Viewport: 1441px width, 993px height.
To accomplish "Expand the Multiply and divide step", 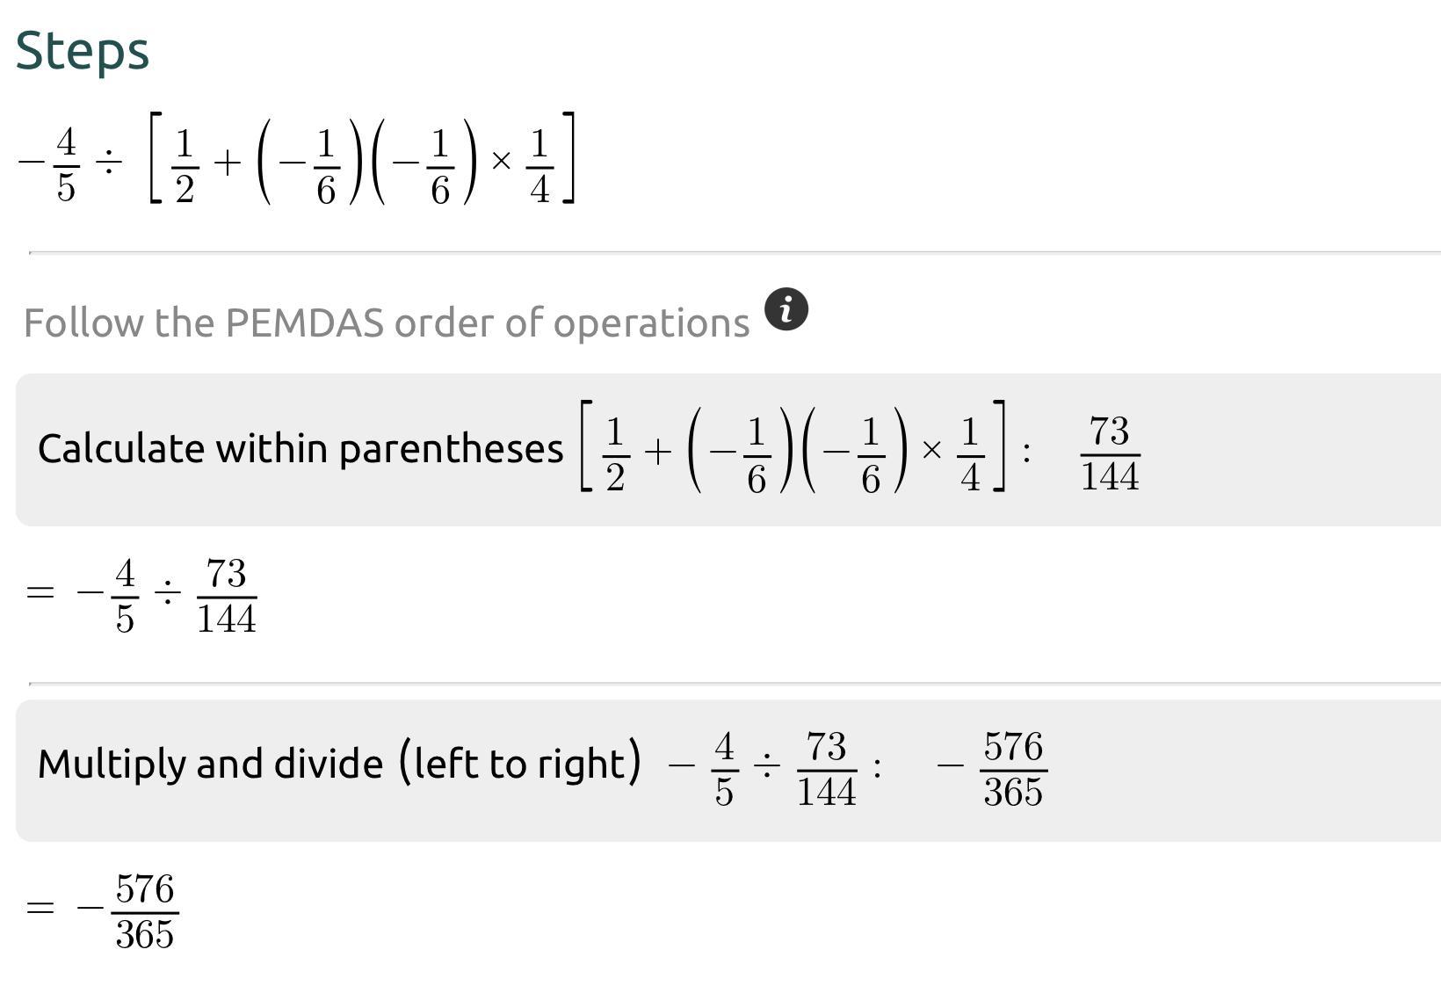I will pos(728,770).
